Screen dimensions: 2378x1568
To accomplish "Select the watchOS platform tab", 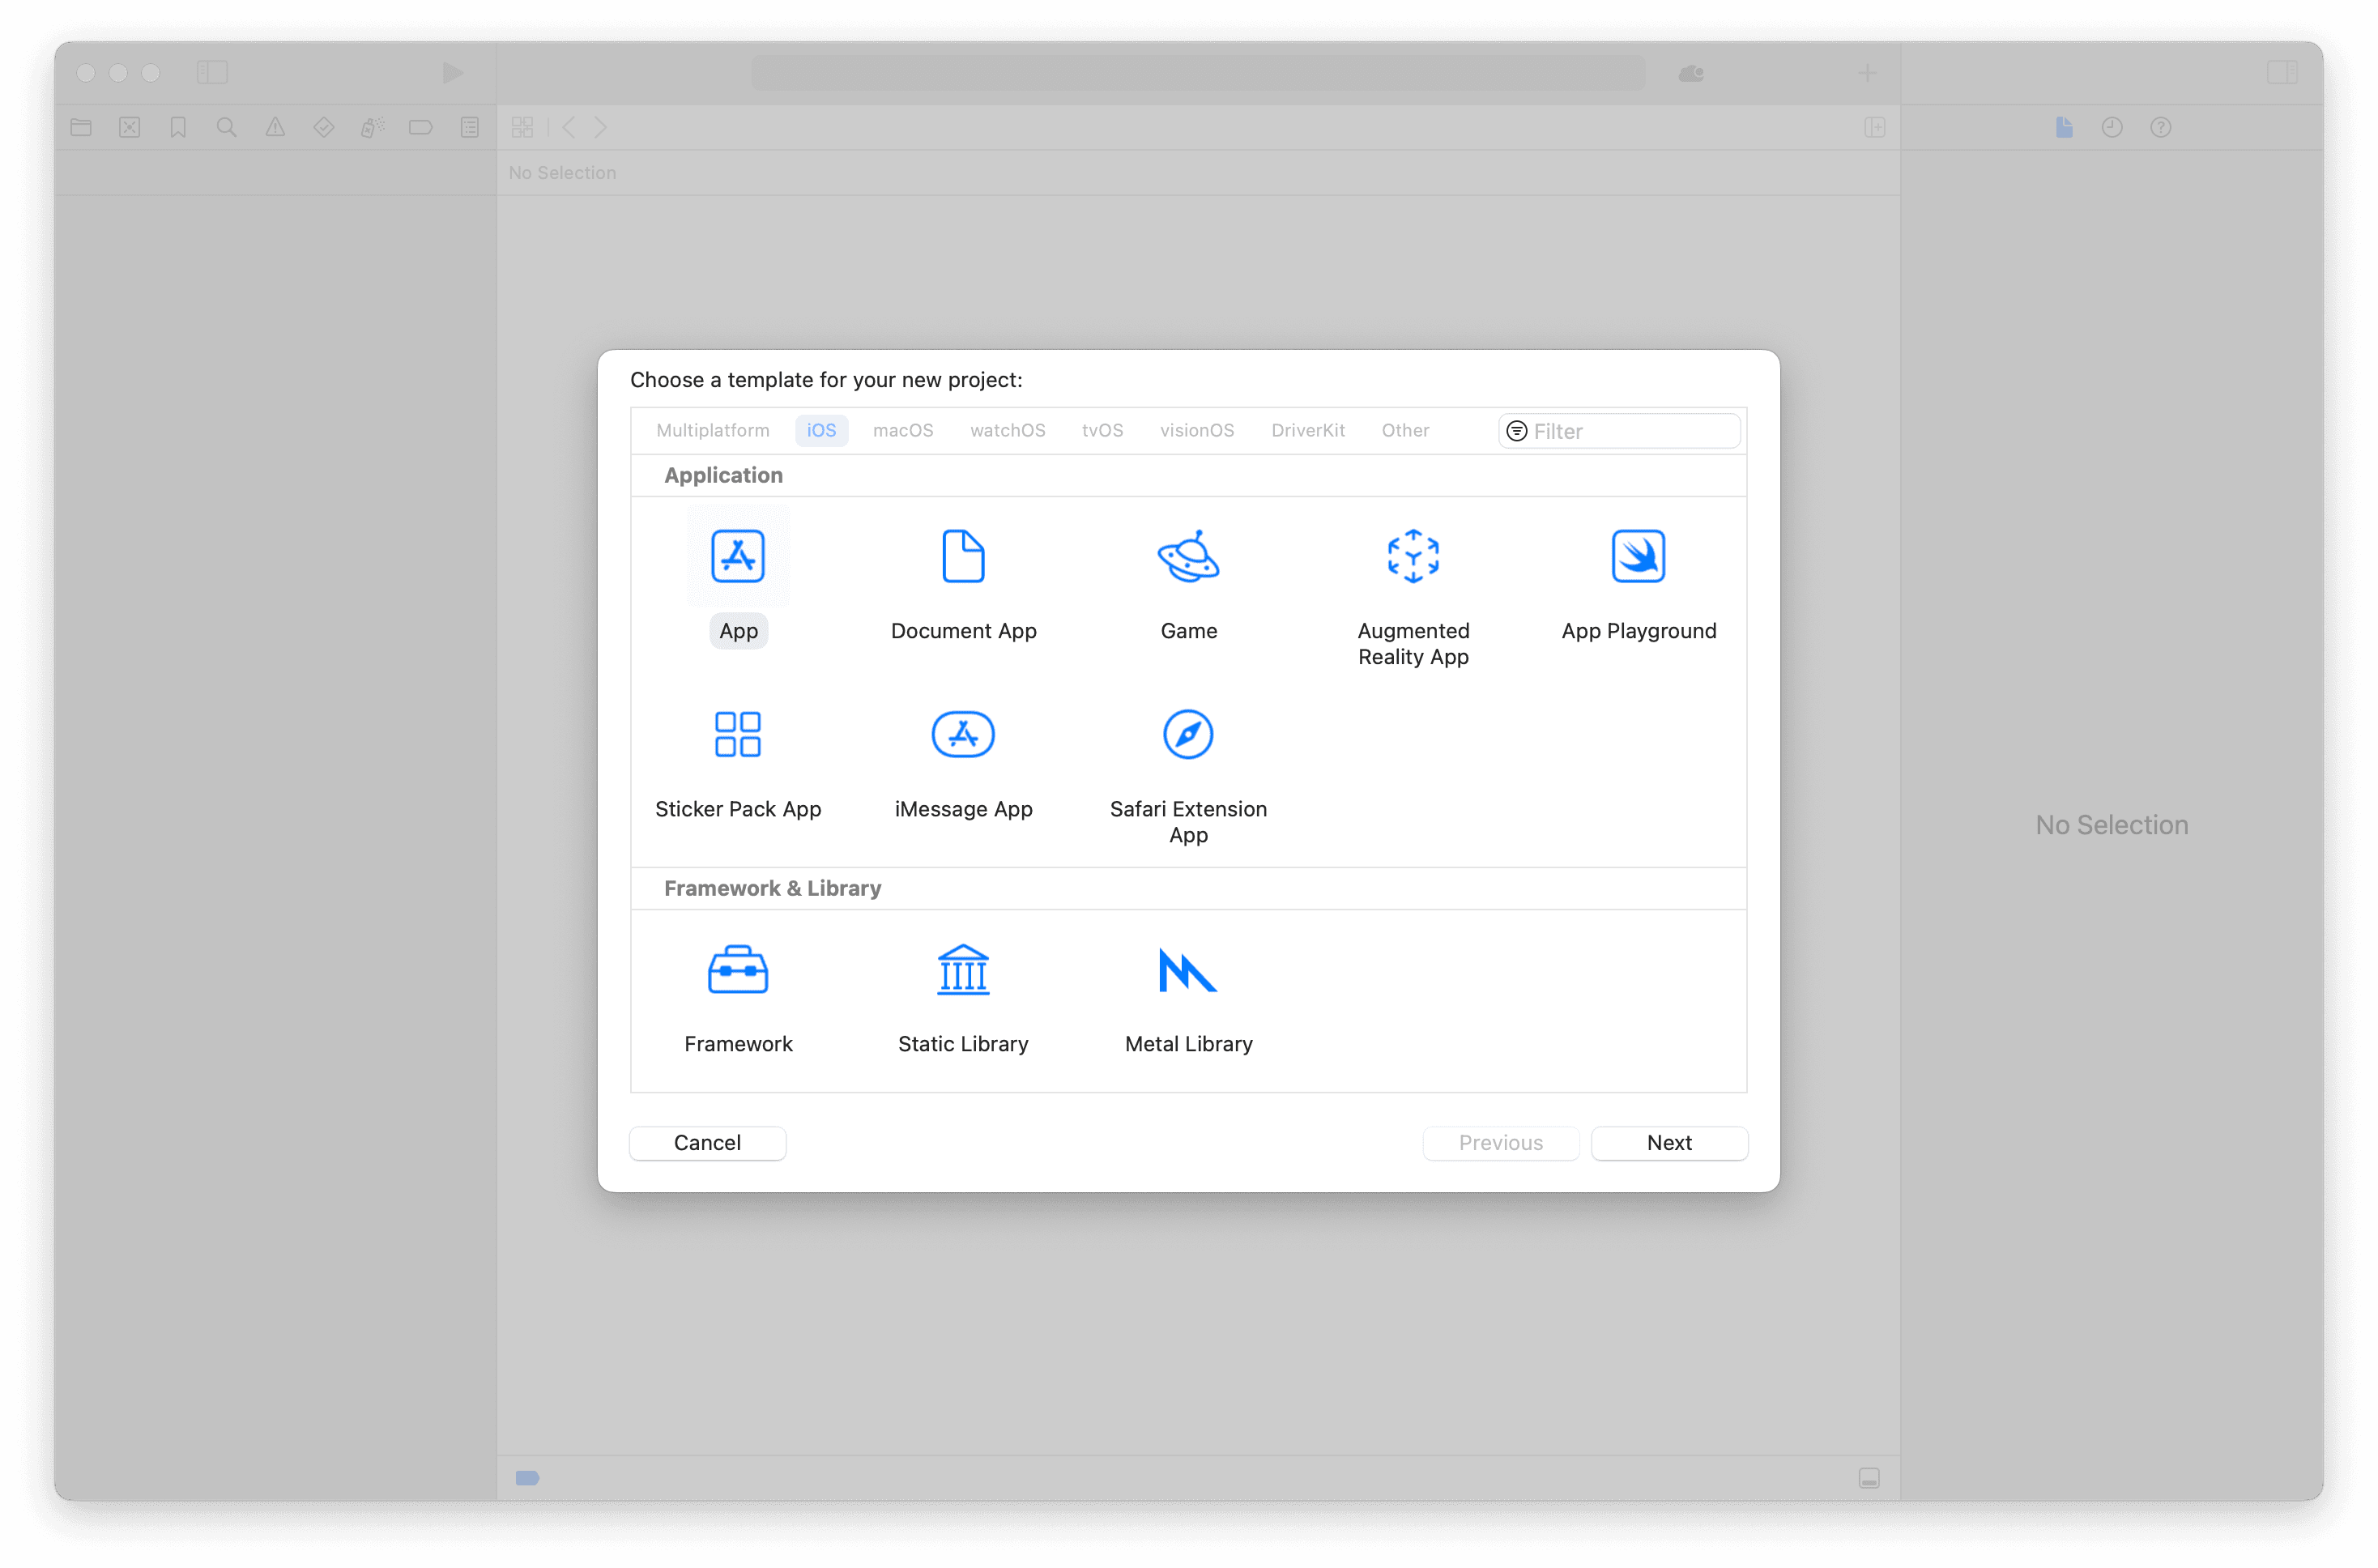I will tap(1007, 430).
